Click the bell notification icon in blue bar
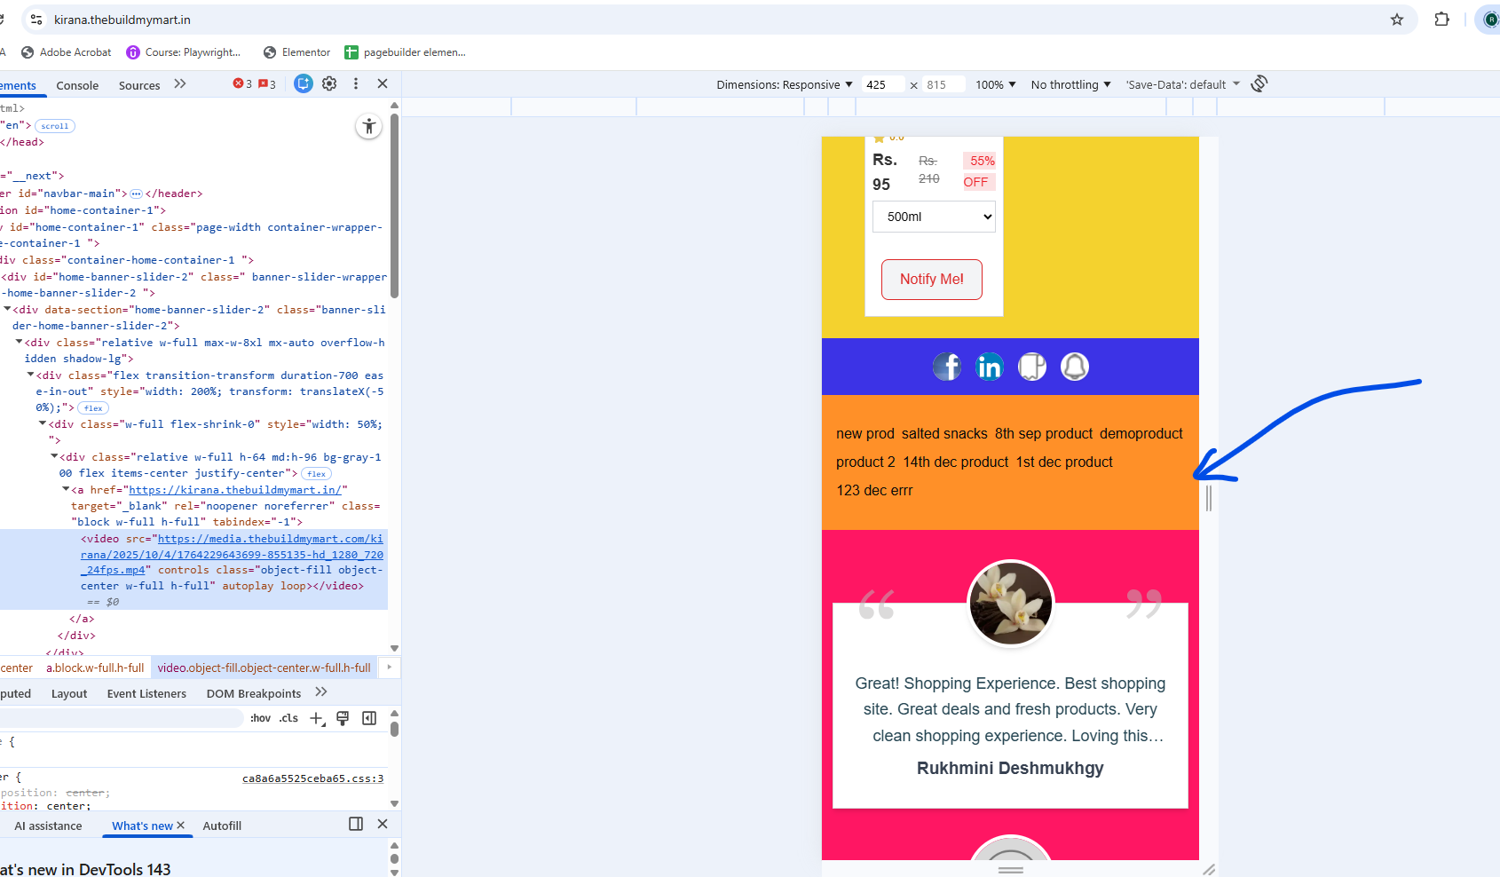The image size is (1500, 877). click(x=1075, y=367)
